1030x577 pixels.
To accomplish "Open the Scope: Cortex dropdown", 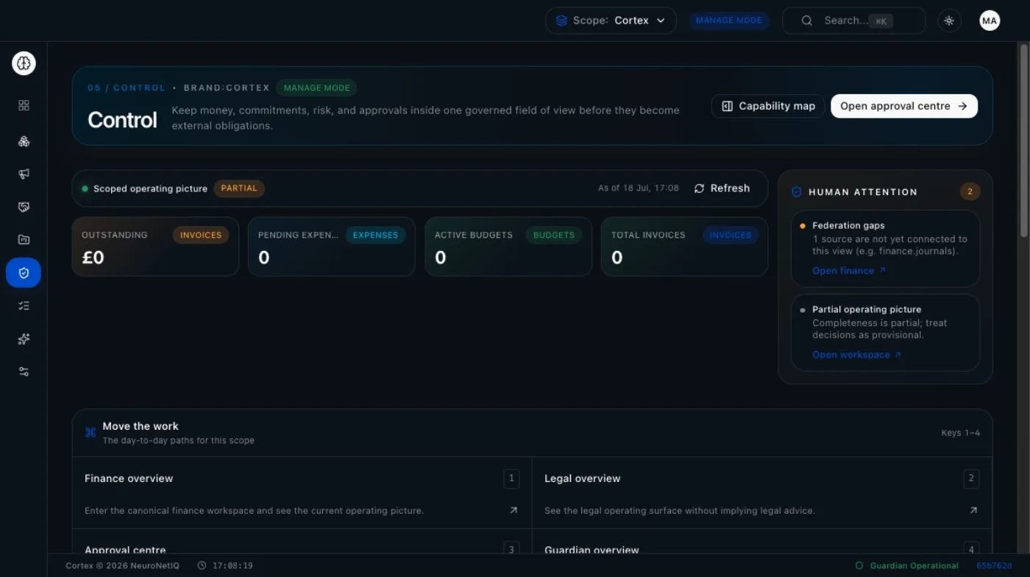I will pyautogui.click(x=611, y=21).
